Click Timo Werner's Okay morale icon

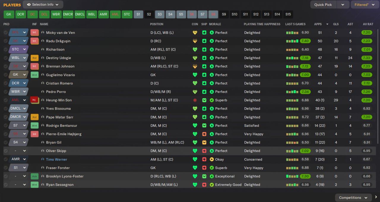212,159
